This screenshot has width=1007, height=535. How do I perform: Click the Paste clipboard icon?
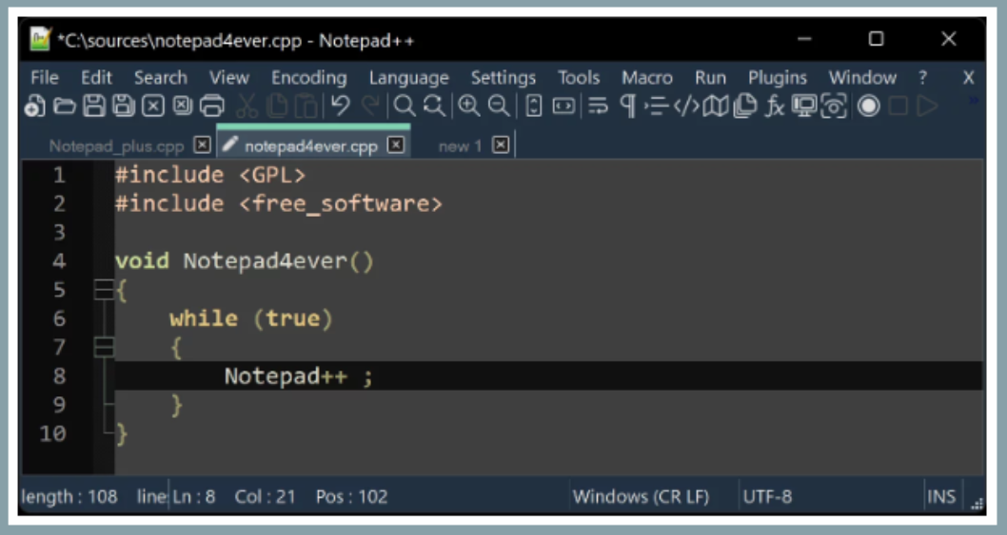pyautogui.click(x=306, y=105)
